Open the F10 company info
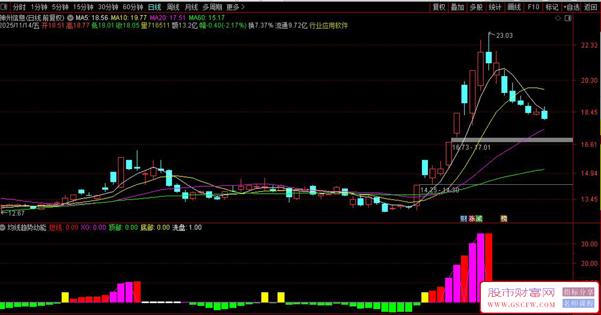 point(533,7)
